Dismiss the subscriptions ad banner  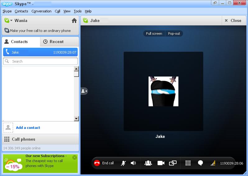click(75, 157)
